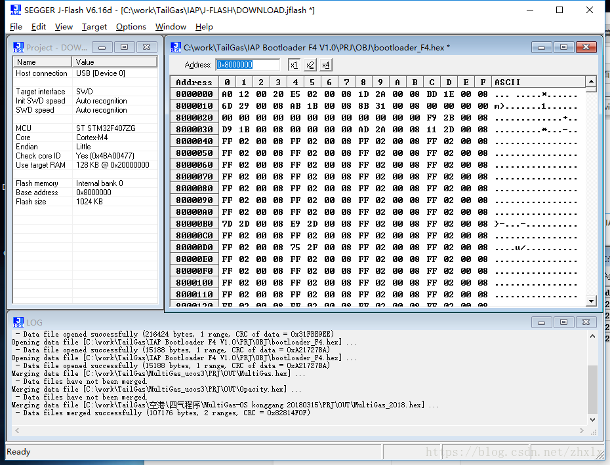Screen dimensions: 610x465
Task: Close the LOG window
Action: pos(586,322)
